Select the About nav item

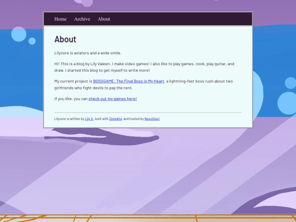click(x=104, y=19)
